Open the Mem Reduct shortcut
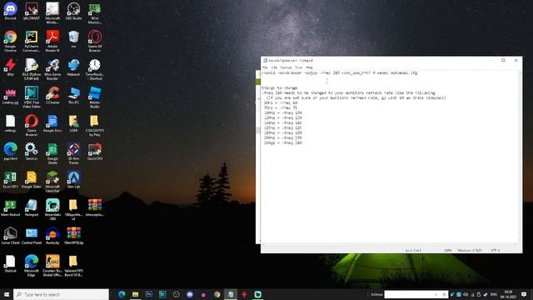 10,207
